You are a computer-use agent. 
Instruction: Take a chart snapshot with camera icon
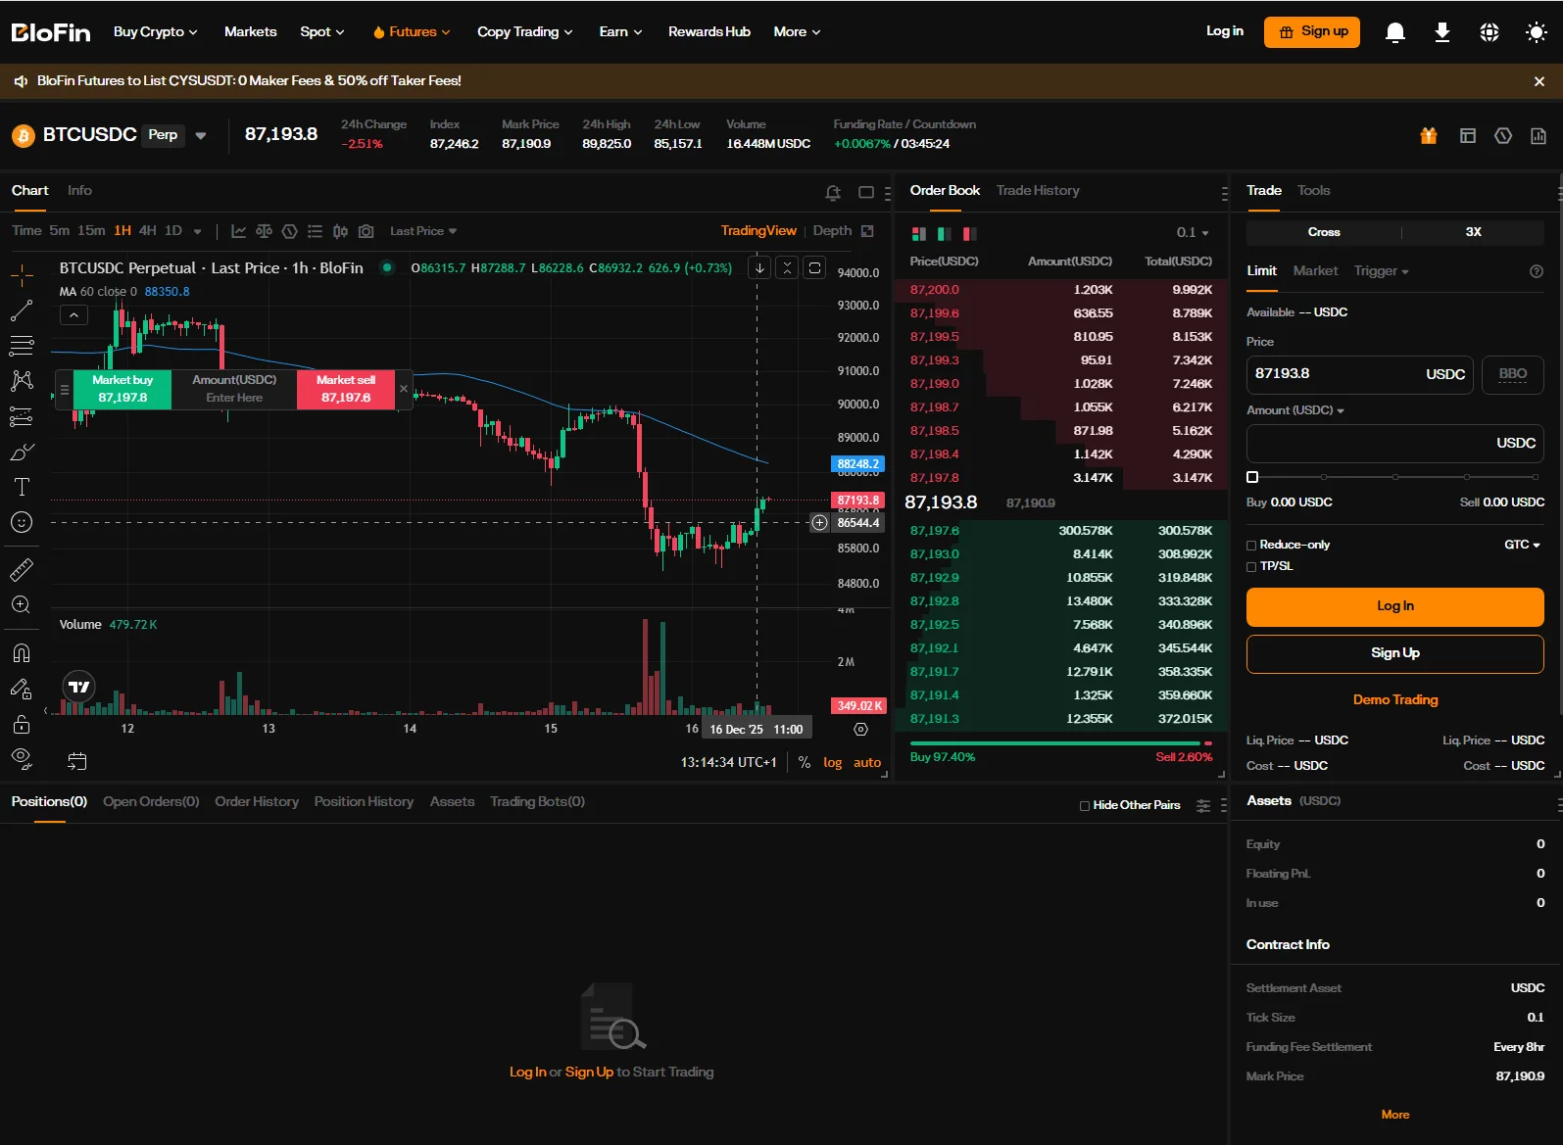click(366, 231)
